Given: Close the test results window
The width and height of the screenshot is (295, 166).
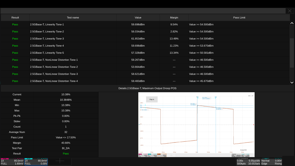Looking at the screenshot, I should 290,11.
